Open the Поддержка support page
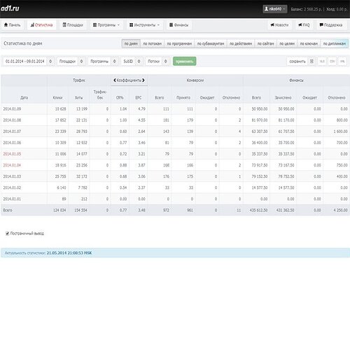Viewport: 350px width, 350px height. (x=331, y=24)
